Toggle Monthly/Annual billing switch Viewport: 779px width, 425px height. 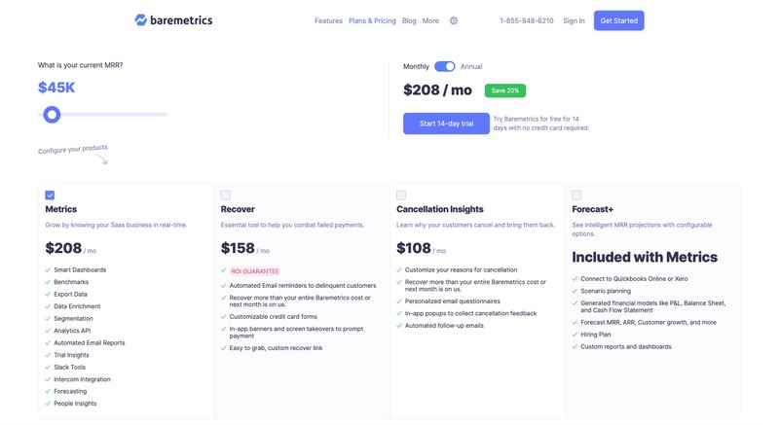[445, 66]
